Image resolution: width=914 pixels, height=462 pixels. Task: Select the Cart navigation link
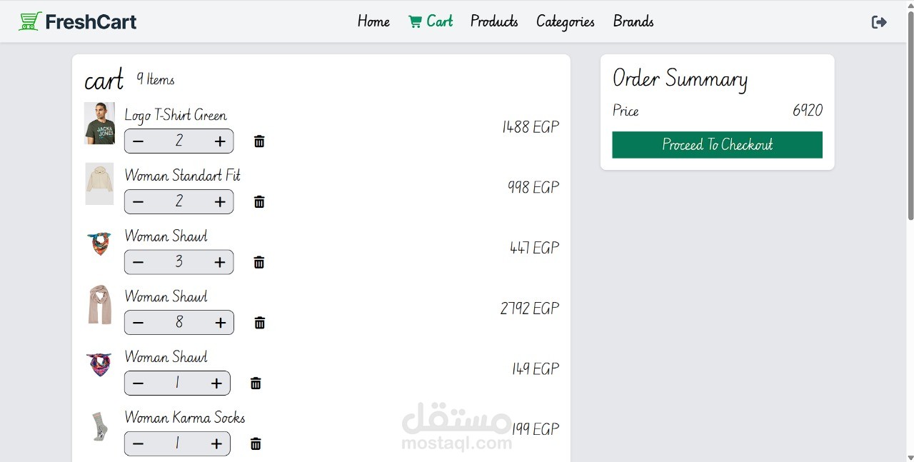431,21
